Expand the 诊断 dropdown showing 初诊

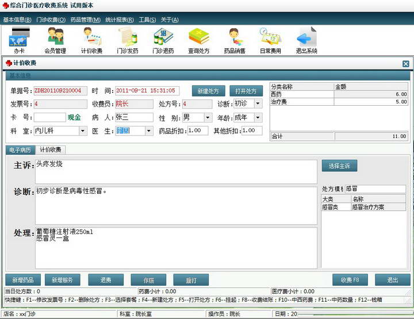(x=258, y=103)
